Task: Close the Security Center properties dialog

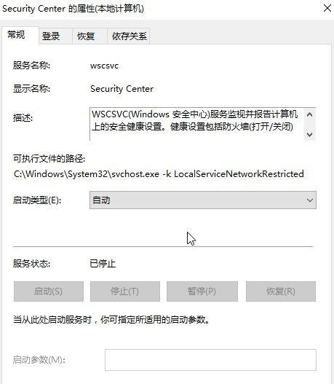Action: (x=327, y=8)
